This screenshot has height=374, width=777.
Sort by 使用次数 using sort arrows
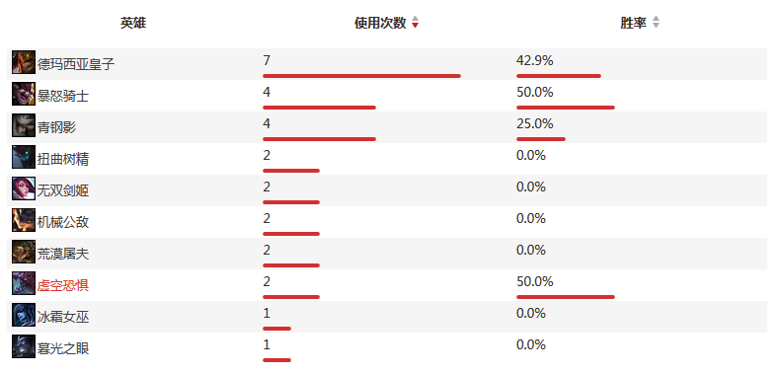click(x=416, y=23)
